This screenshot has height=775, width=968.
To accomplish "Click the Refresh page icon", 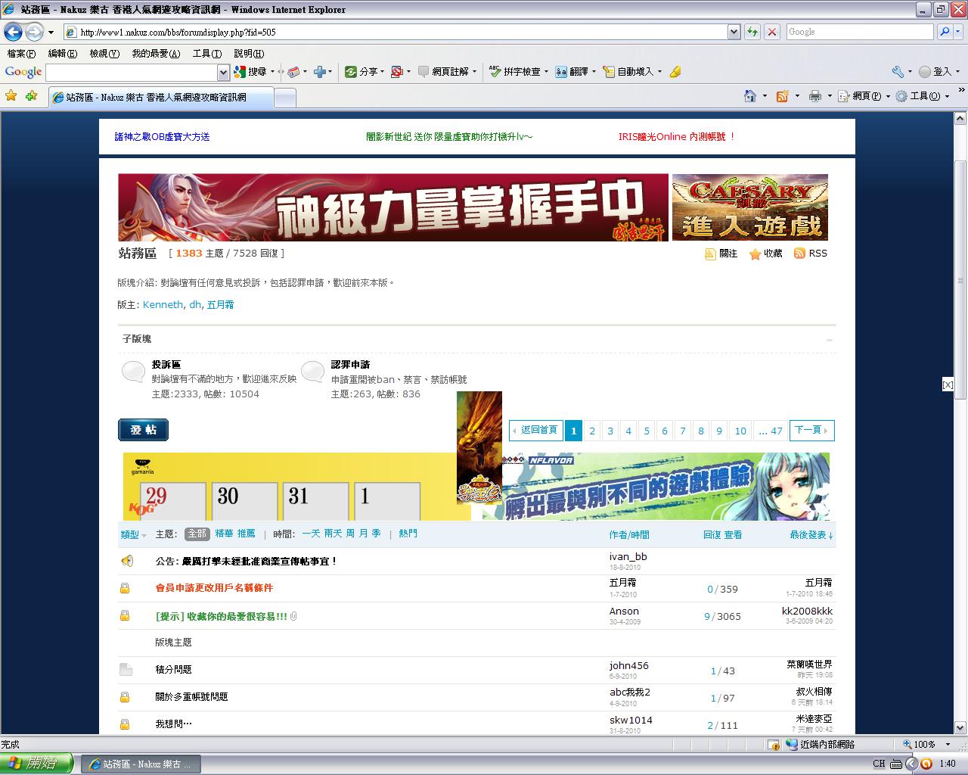I will pyautogui.click(x=752, y=32).
